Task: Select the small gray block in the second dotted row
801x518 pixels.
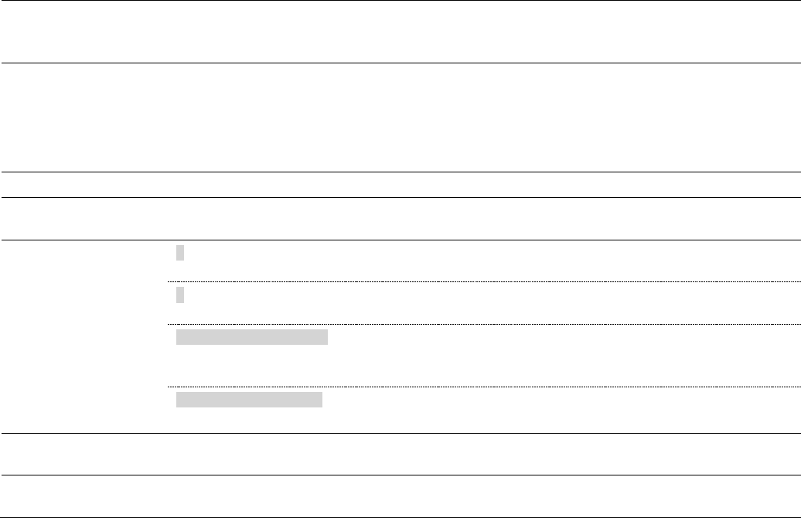Action: (x=180, y=295)
